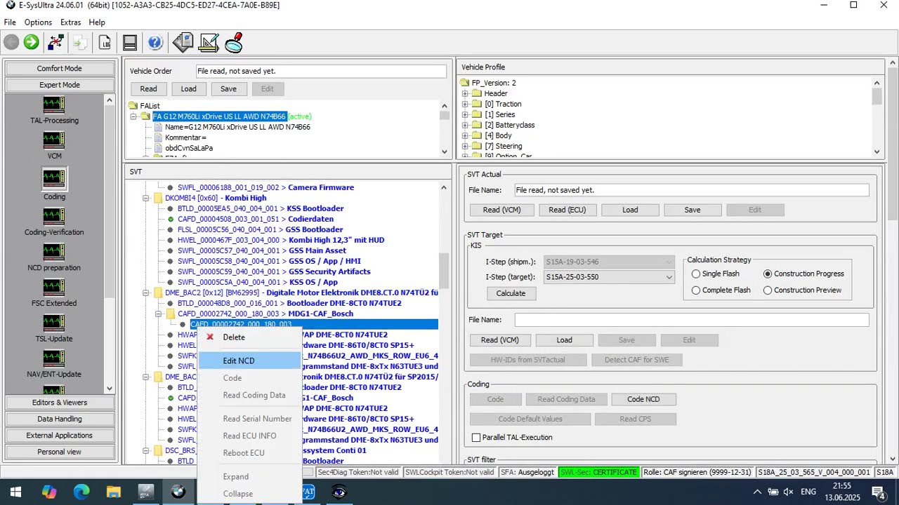Open Microsoft Edge from taskbar

click(81, 492)
